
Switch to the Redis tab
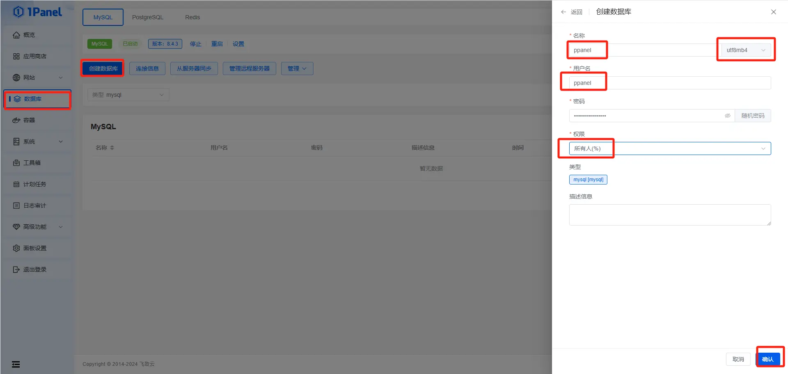click(192, 17)
